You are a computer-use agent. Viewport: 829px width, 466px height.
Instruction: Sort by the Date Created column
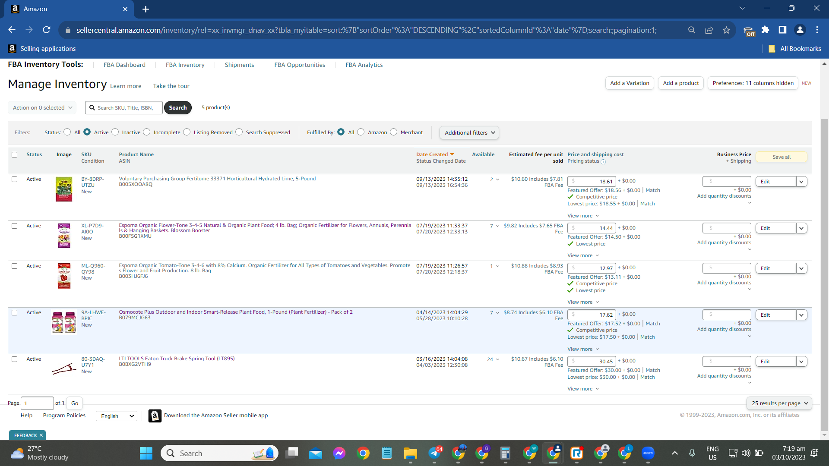435,154
